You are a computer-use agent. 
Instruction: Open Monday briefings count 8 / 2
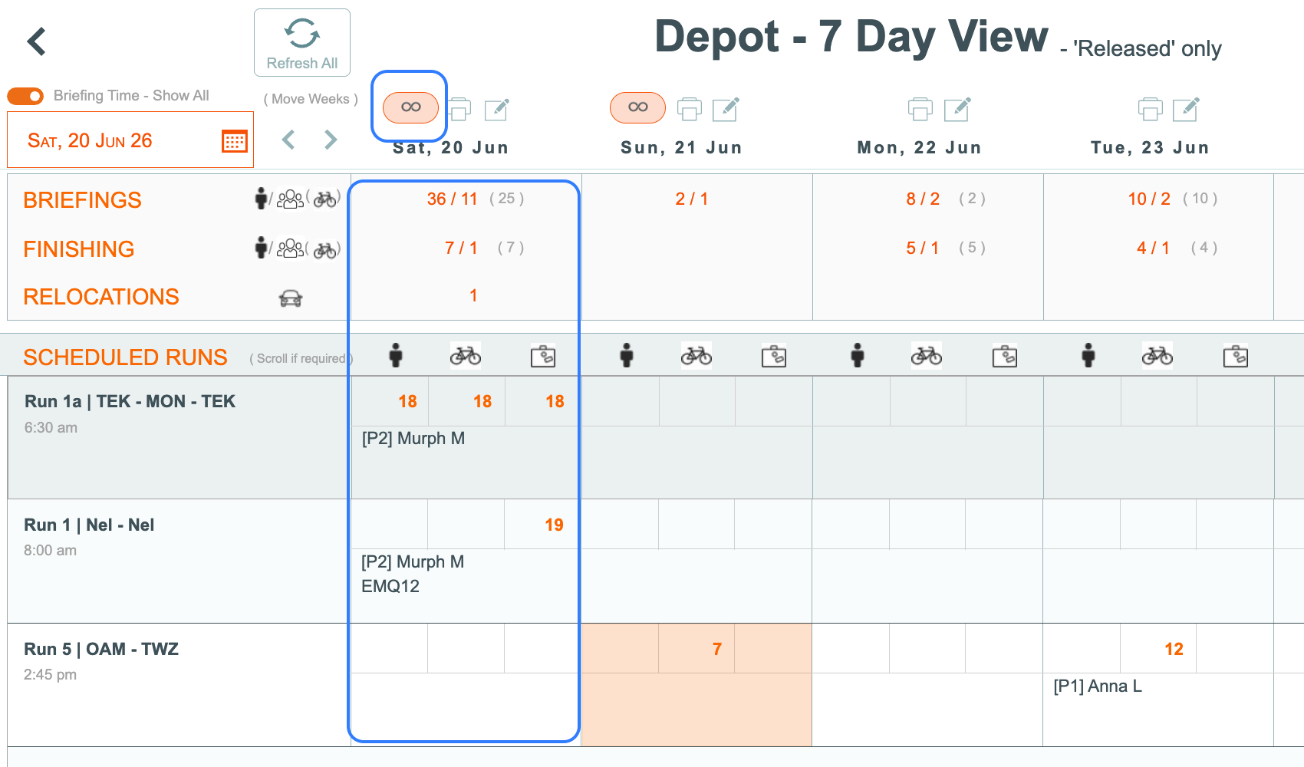(923, 199)
